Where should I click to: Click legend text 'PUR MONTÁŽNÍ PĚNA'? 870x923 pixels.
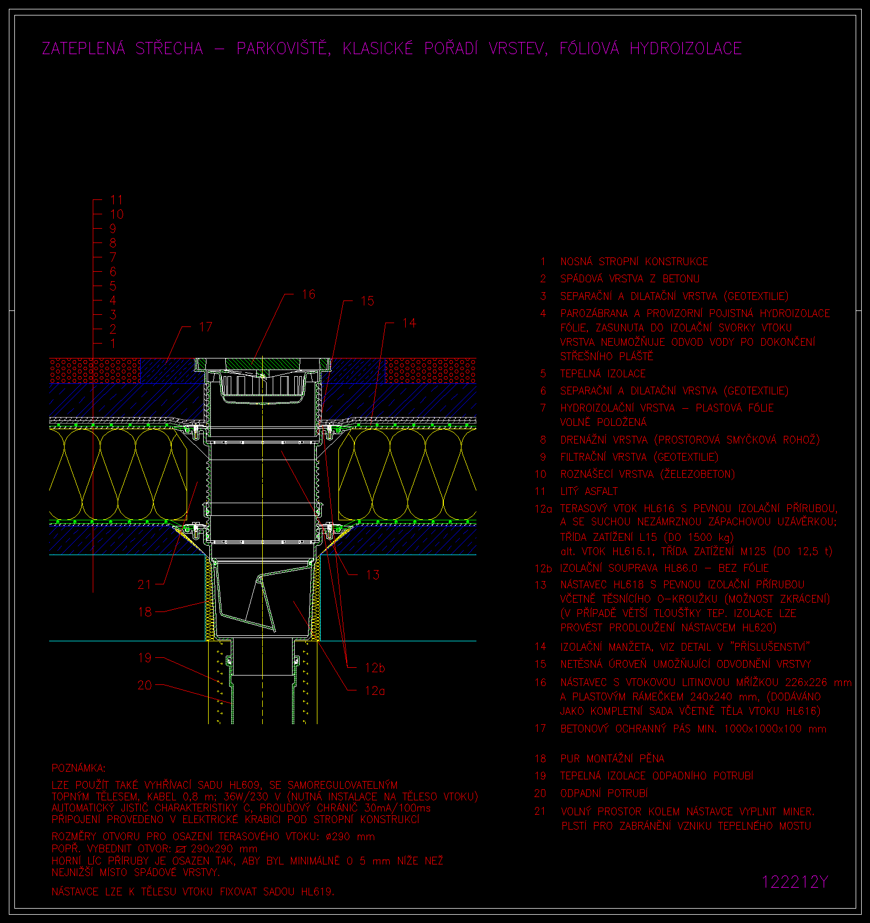pyautogui.click(x=613, y=758)
